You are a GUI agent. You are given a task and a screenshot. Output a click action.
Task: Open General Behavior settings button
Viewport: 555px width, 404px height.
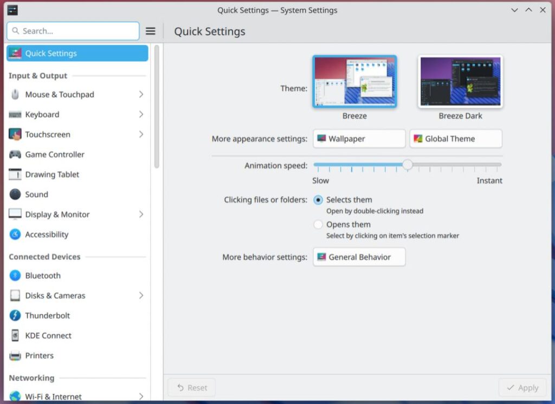click(x=359, y=257)
